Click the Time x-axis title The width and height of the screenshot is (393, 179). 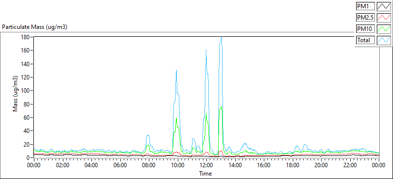point(205,173)
